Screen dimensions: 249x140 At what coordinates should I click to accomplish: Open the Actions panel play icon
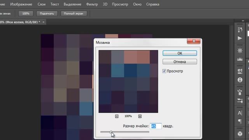(240, 38)
